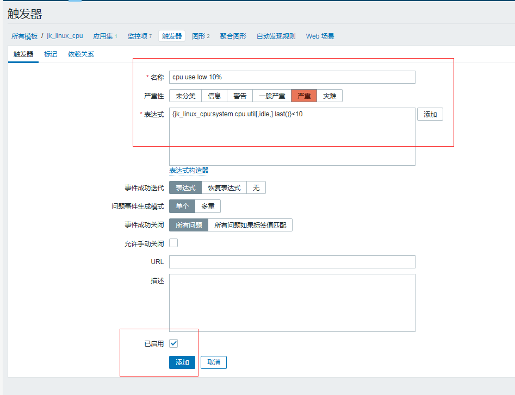This screenshot has height=395, width=515.
Task: Choose 多重 problem generation mode
Action: click(x=208, y=206)
